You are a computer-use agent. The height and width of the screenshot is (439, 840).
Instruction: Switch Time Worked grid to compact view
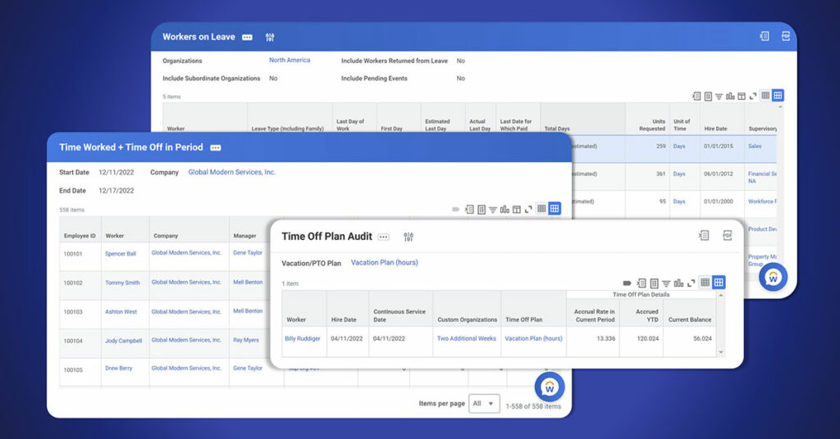(x=541, y=209)
